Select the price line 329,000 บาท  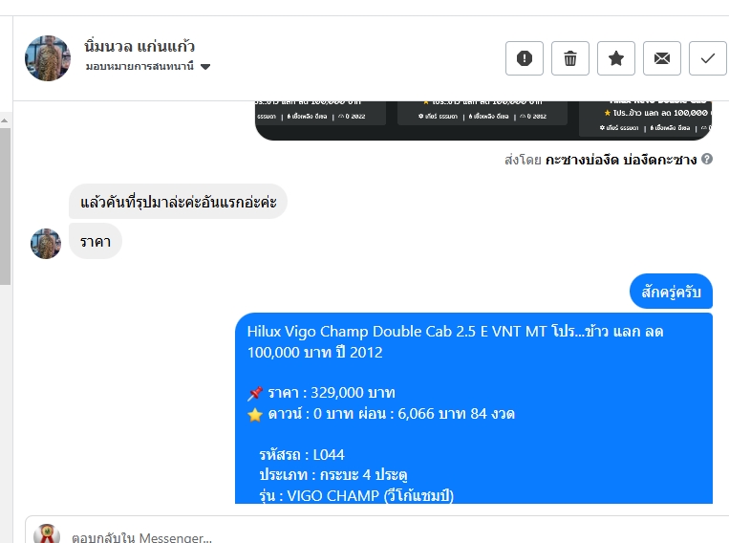pyautogui.click(x=321, y=393)
